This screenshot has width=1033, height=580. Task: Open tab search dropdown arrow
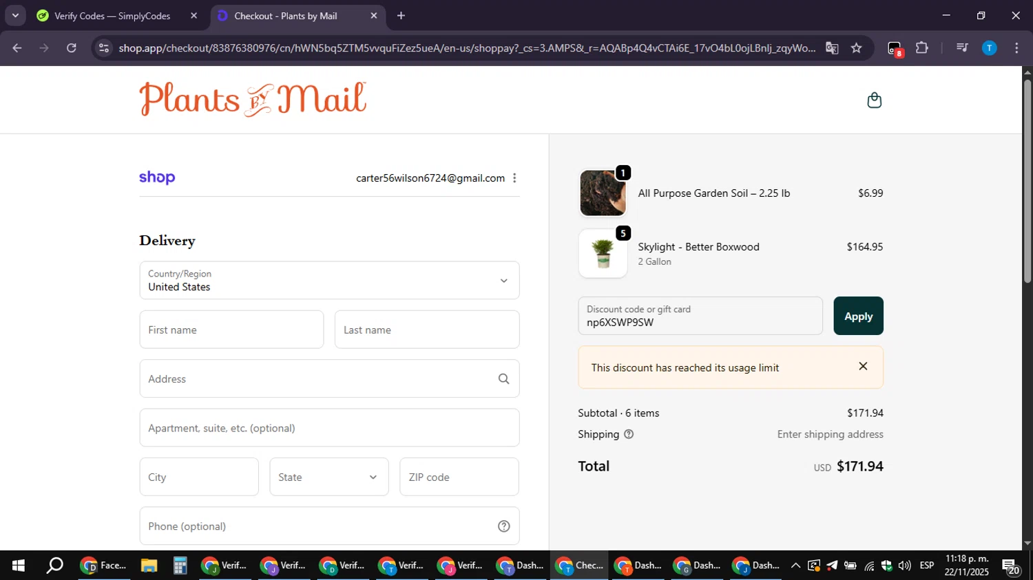click(15, 16)
